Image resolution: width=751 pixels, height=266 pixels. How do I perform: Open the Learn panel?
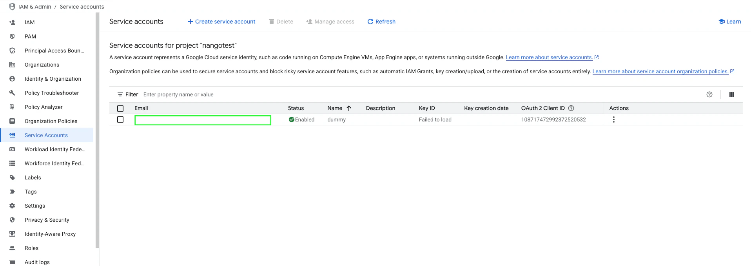tap(729, 22)
